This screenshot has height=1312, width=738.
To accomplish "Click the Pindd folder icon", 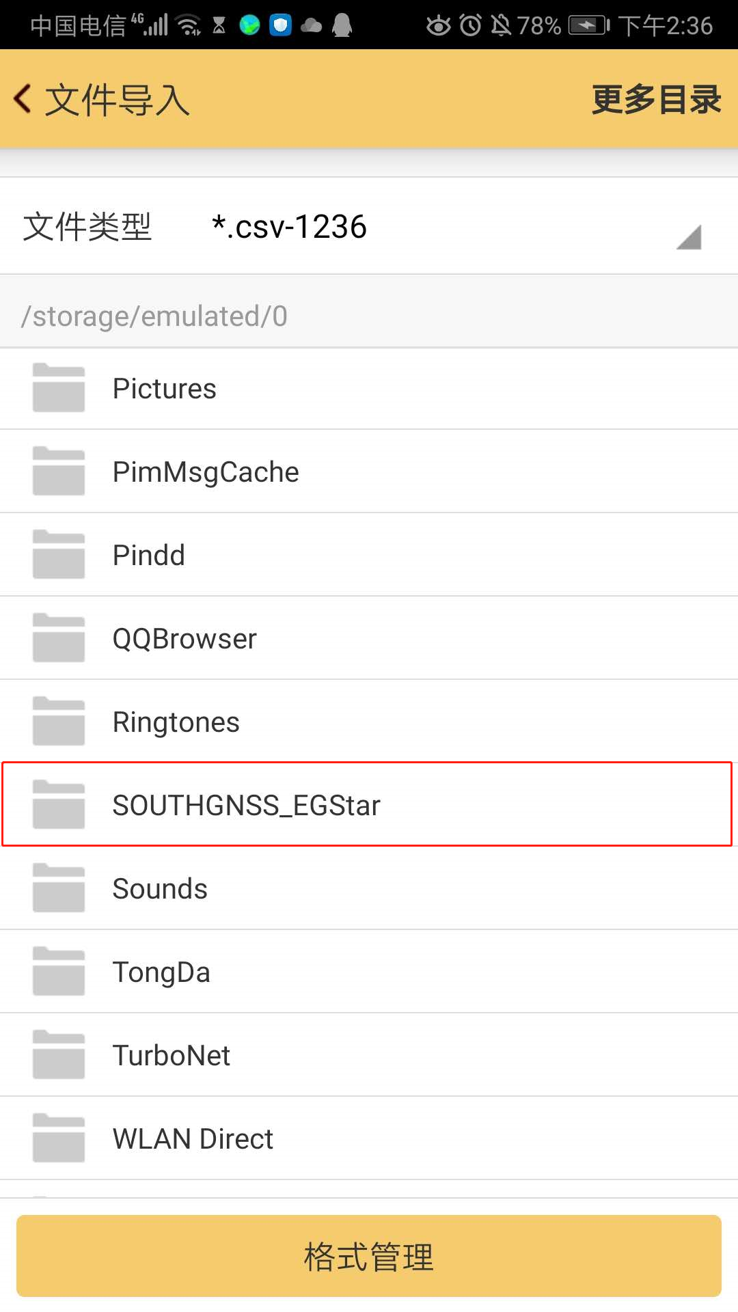I will pos(59,555).
